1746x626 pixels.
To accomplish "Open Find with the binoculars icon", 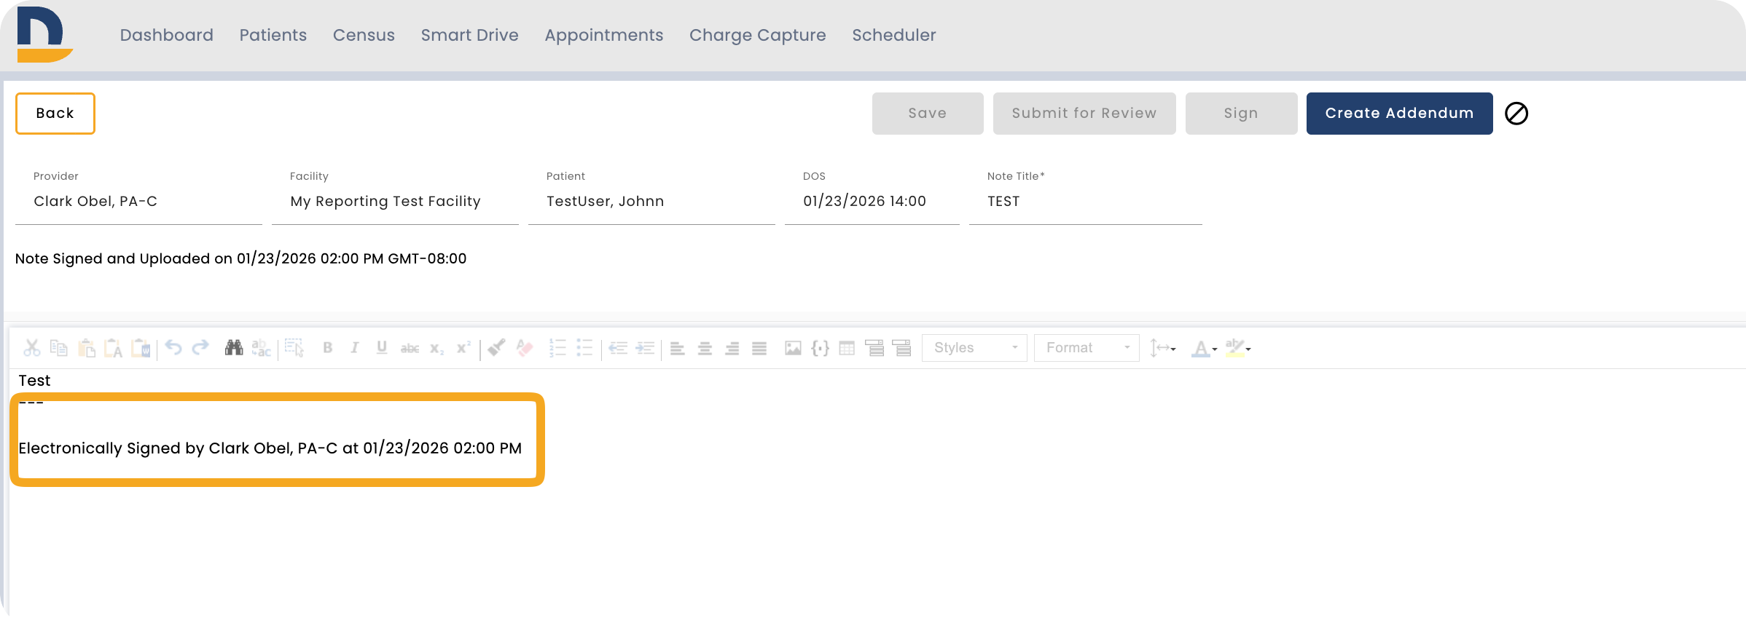I will 234,348.
